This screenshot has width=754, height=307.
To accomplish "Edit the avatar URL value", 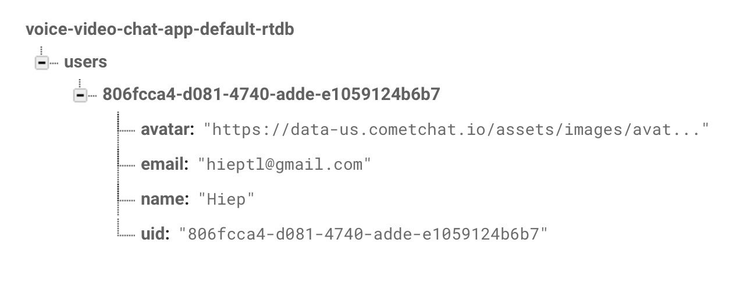I will coord(457,130).
